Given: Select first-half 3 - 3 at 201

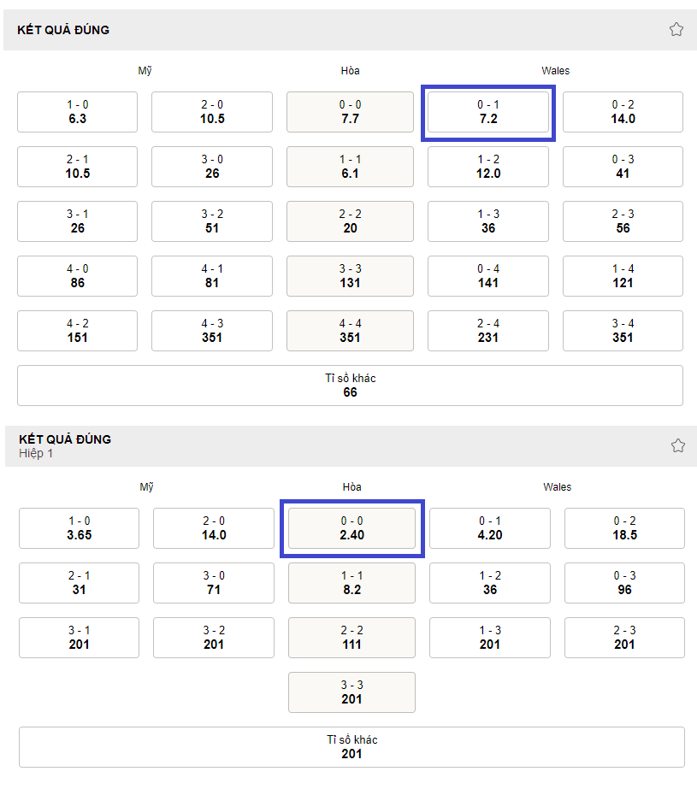Looking at the screenshot, I should pyautogui.click(x=351, y=692).
